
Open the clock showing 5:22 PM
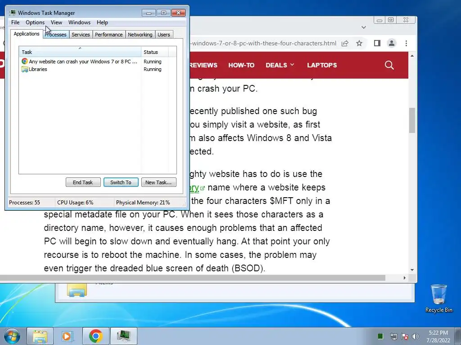[x=438, y=336]
